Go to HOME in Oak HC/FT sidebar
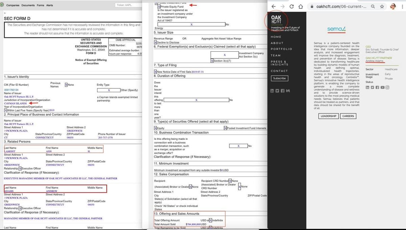 point(276,37)
